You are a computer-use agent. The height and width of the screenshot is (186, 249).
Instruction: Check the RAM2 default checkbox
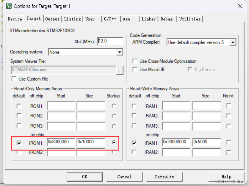tap(134, 115)
